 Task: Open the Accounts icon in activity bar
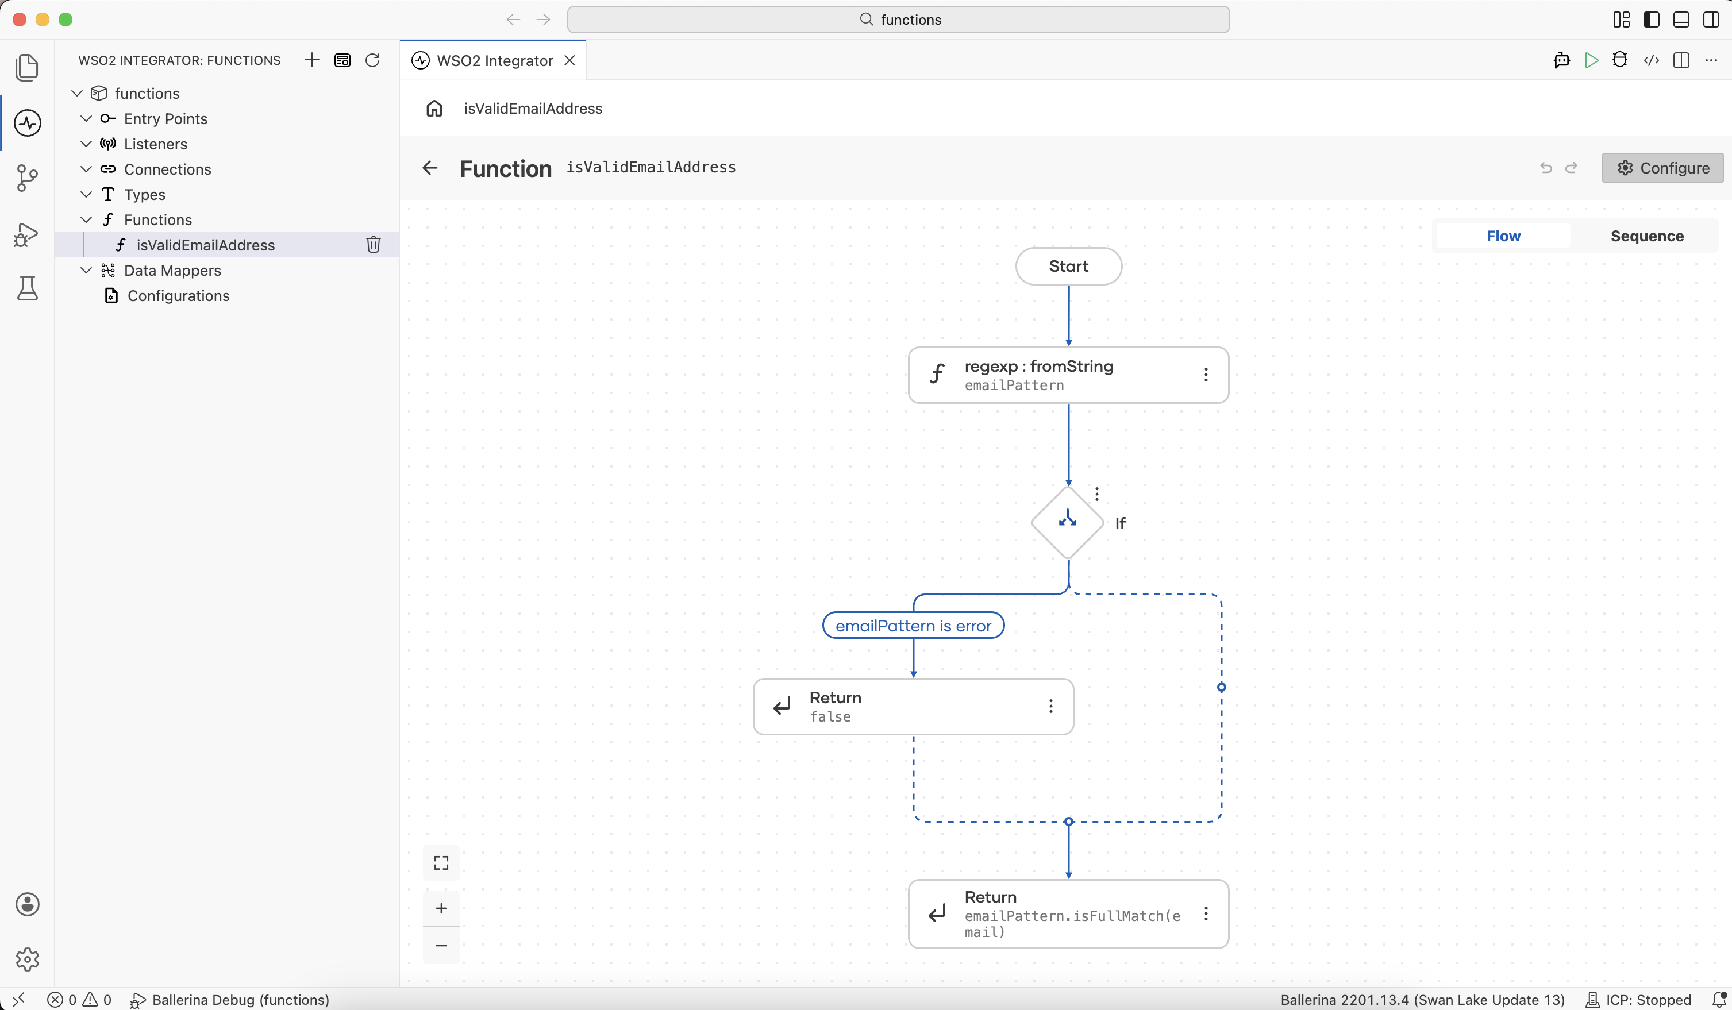[27, 904]
